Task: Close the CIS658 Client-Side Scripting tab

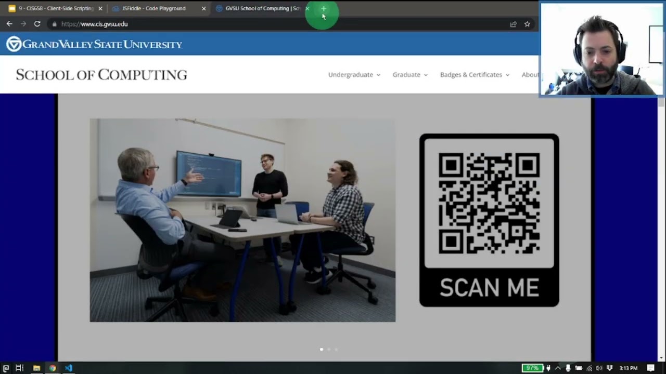Action: [x=100, y=9]
